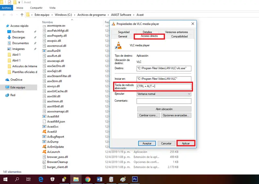Click the Descargas download arrow icon
This screenshot has width=259, height=184.
(x=9, y=37)
